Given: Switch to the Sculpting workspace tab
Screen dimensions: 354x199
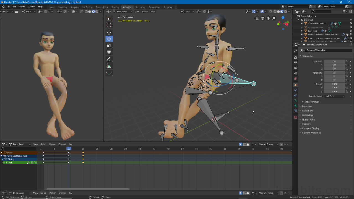Looking at the screenshot, I should 75,7.
